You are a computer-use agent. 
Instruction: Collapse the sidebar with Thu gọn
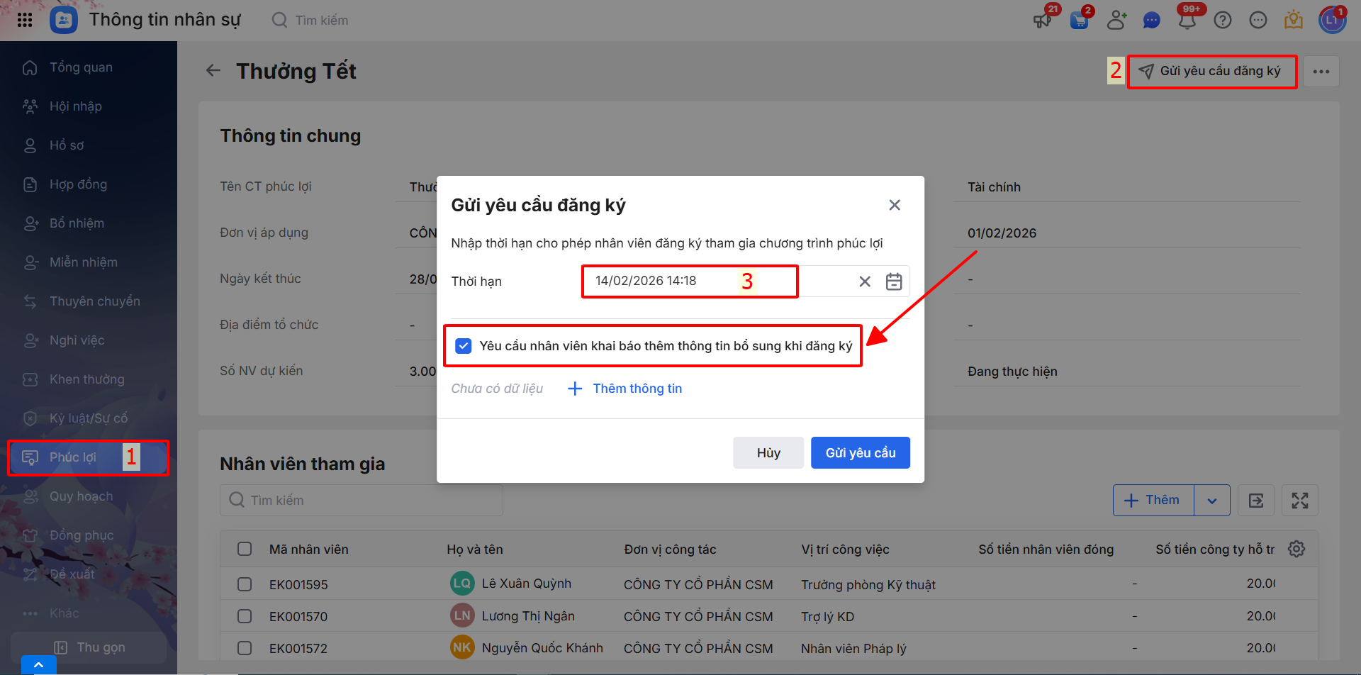89,647
